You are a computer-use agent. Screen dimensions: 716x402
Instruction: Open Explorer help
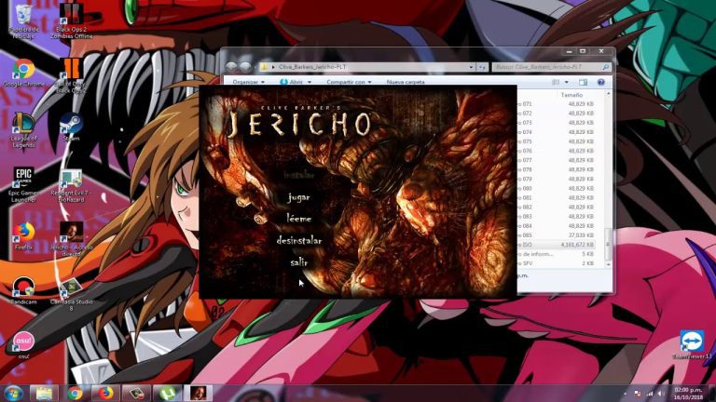click(601, 82)
